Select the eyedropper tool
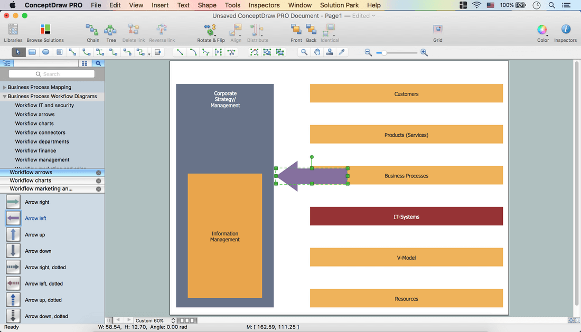581x332 pixels. tap(342, 52)
